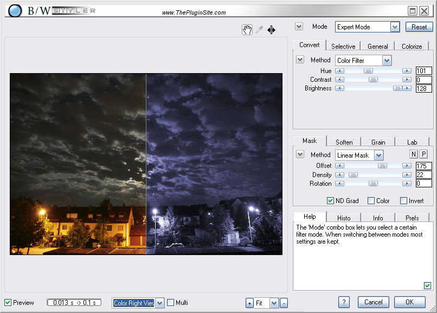Click the split view arrows icon
Screen dimensions: 437x313
tap(271, 30)
